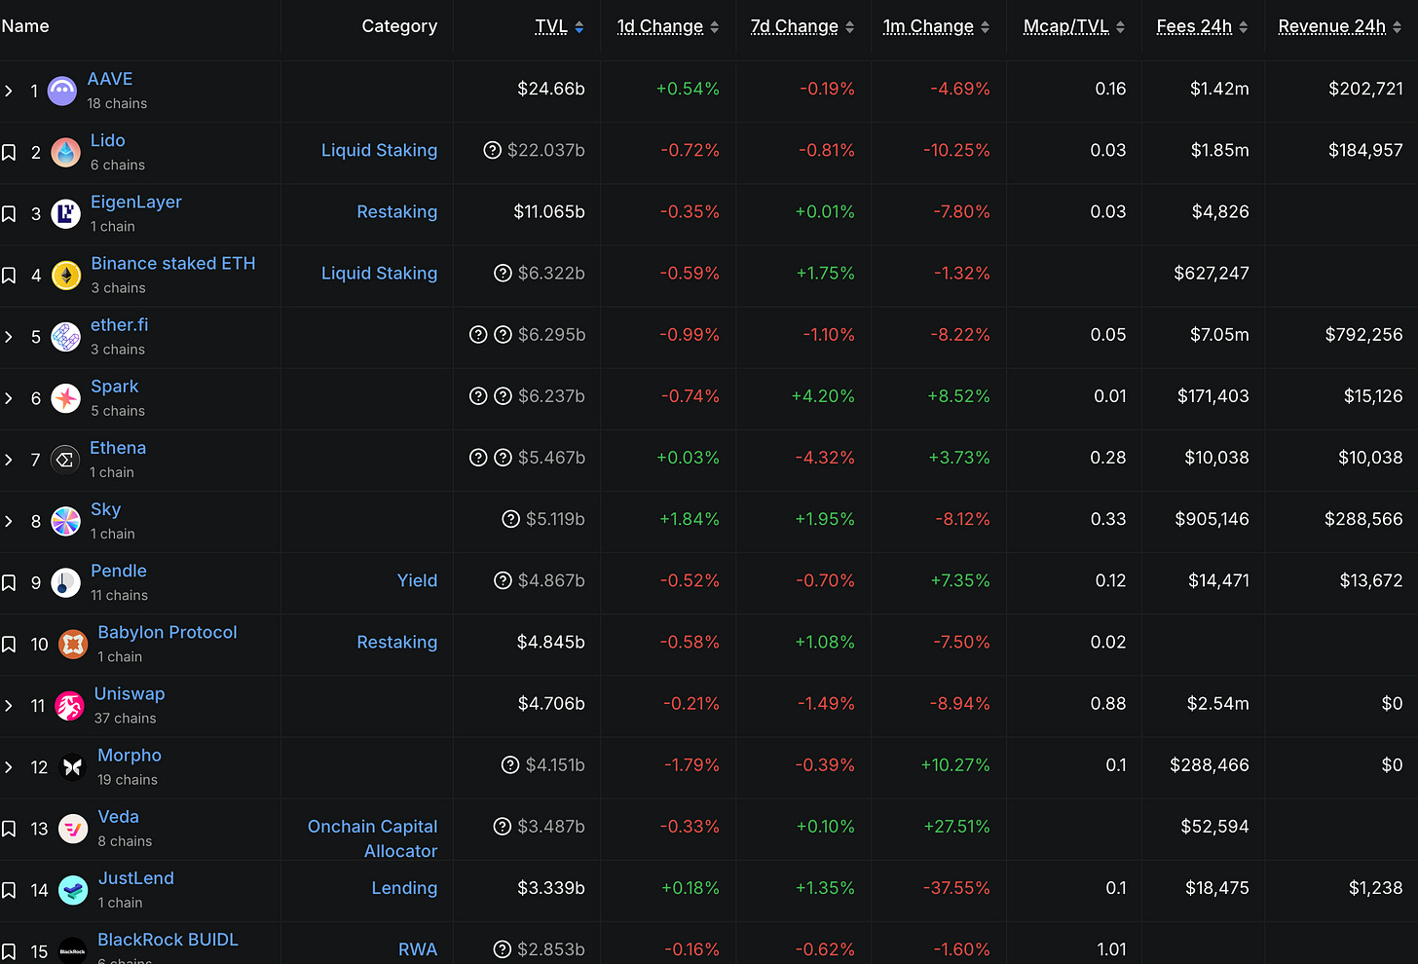1418x964 pixels.
Task: Open JustLend's Lending category link
Action: pyautogui.click(x=404, y=888)
